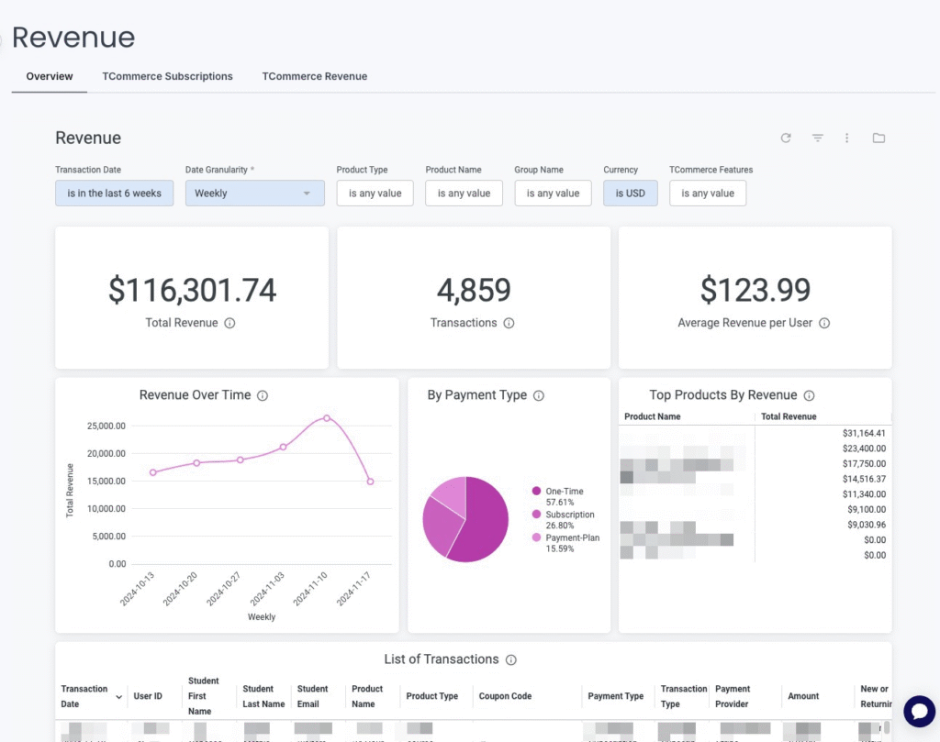The height and width of the screenshot is (742, 940).
Task: Click info icon next to Transactions
Action: [x=509, y=323]
